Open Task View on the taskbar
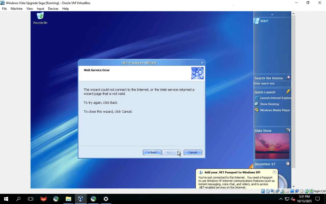 coord(31,199)
